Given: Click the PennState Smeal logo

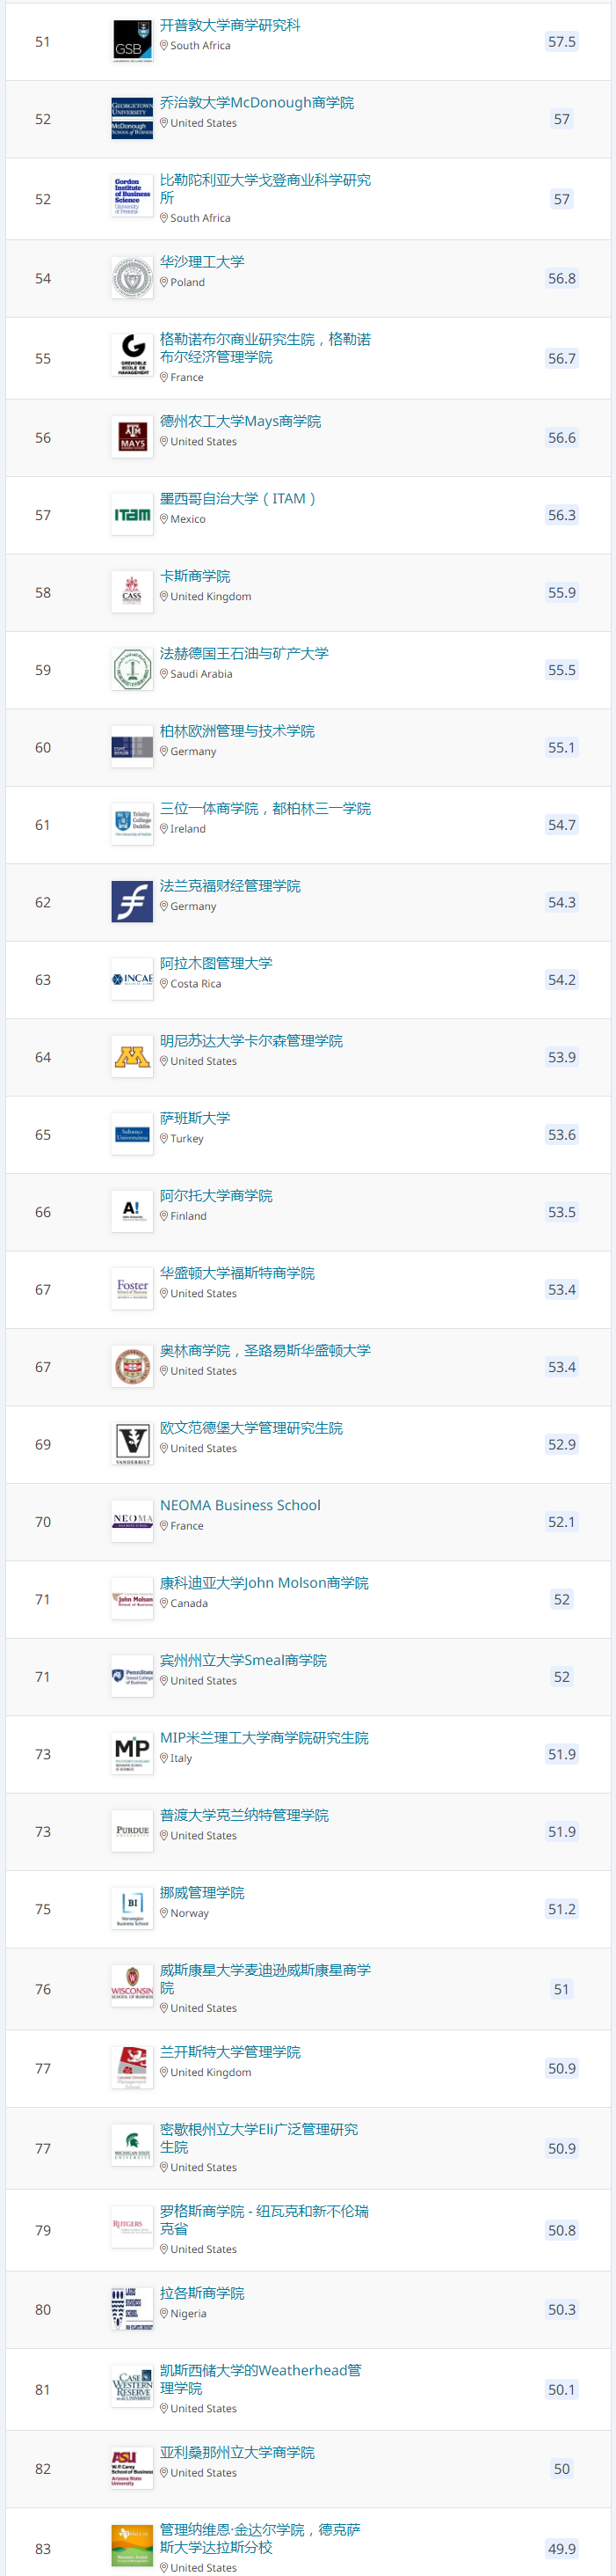Looking at the screenshot, I should [x=132, y=1677].
